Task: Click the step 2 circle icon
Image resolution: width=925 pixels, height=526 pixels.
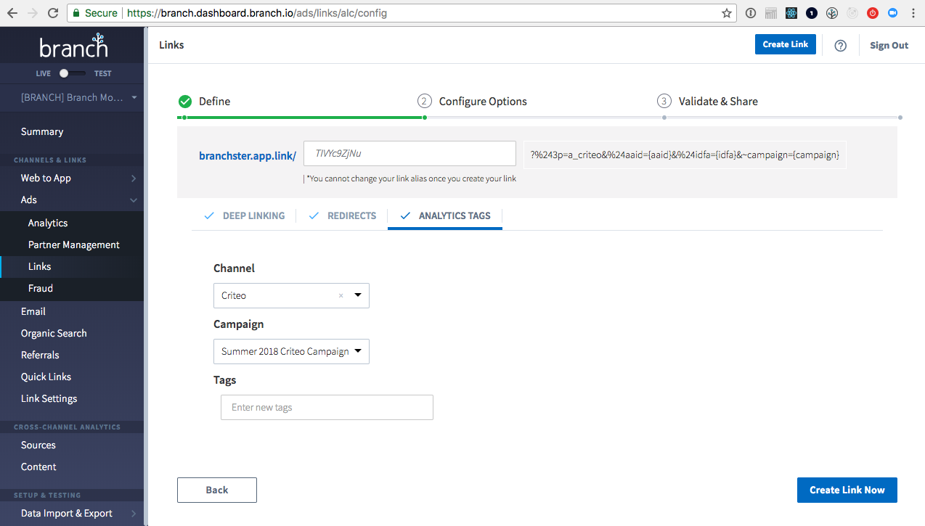Action: pos(425,102)
